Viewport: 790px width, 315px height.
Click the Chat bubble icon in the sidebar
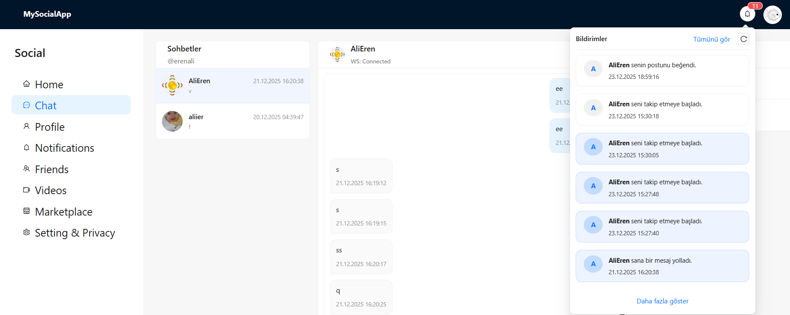click(27, 105)
